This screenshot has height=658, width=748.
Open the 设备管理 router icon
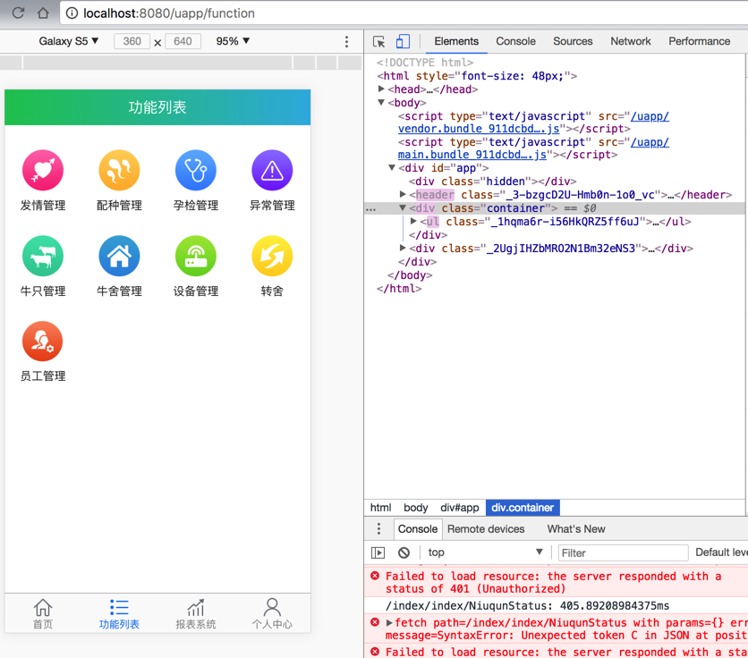196,256
